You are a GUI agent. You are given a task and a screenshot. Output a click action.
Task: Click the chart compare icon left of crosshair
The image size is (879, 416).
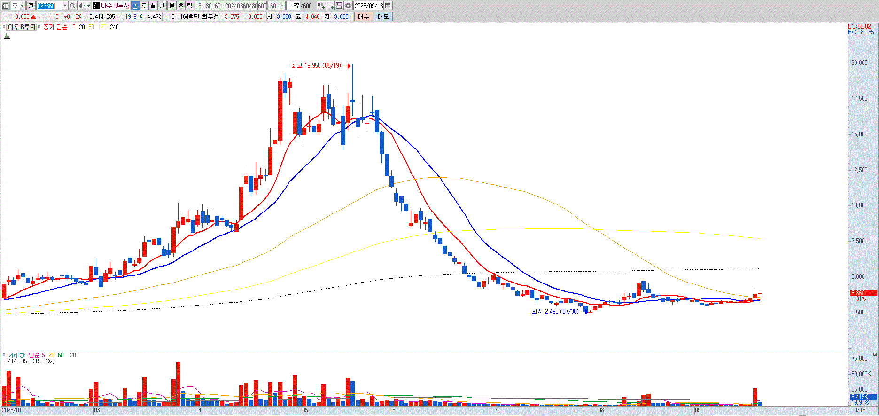(x=321, y=6)
